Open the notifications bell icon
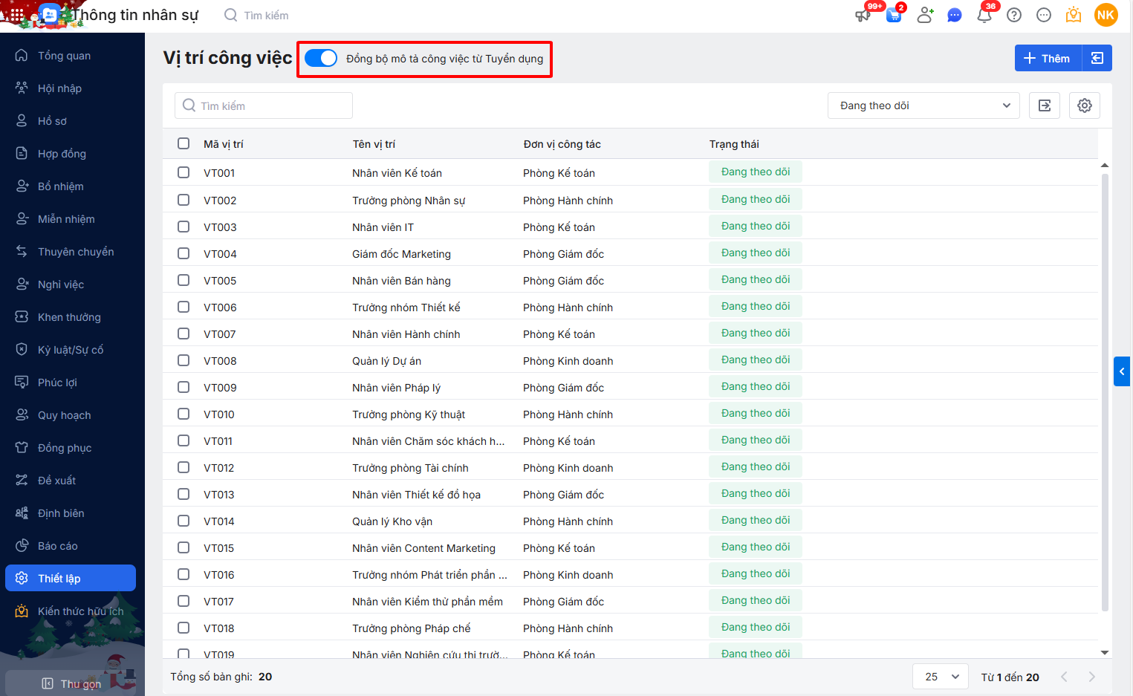 [984, 16]
